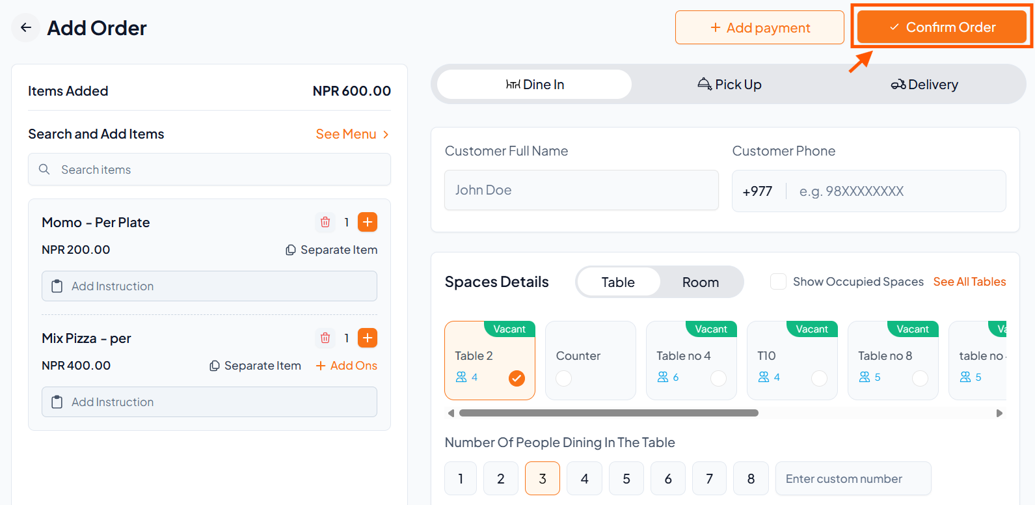The height and width of the screenshot is (505, 1035).
Task: Select Table no 4 radio button
Action: (x=718, y=378)
